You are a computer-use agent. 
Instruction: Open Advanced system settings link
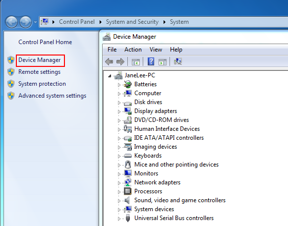[53, 96]
